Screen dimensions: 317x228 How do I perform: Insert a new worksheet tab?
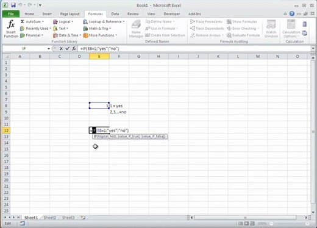83,218
